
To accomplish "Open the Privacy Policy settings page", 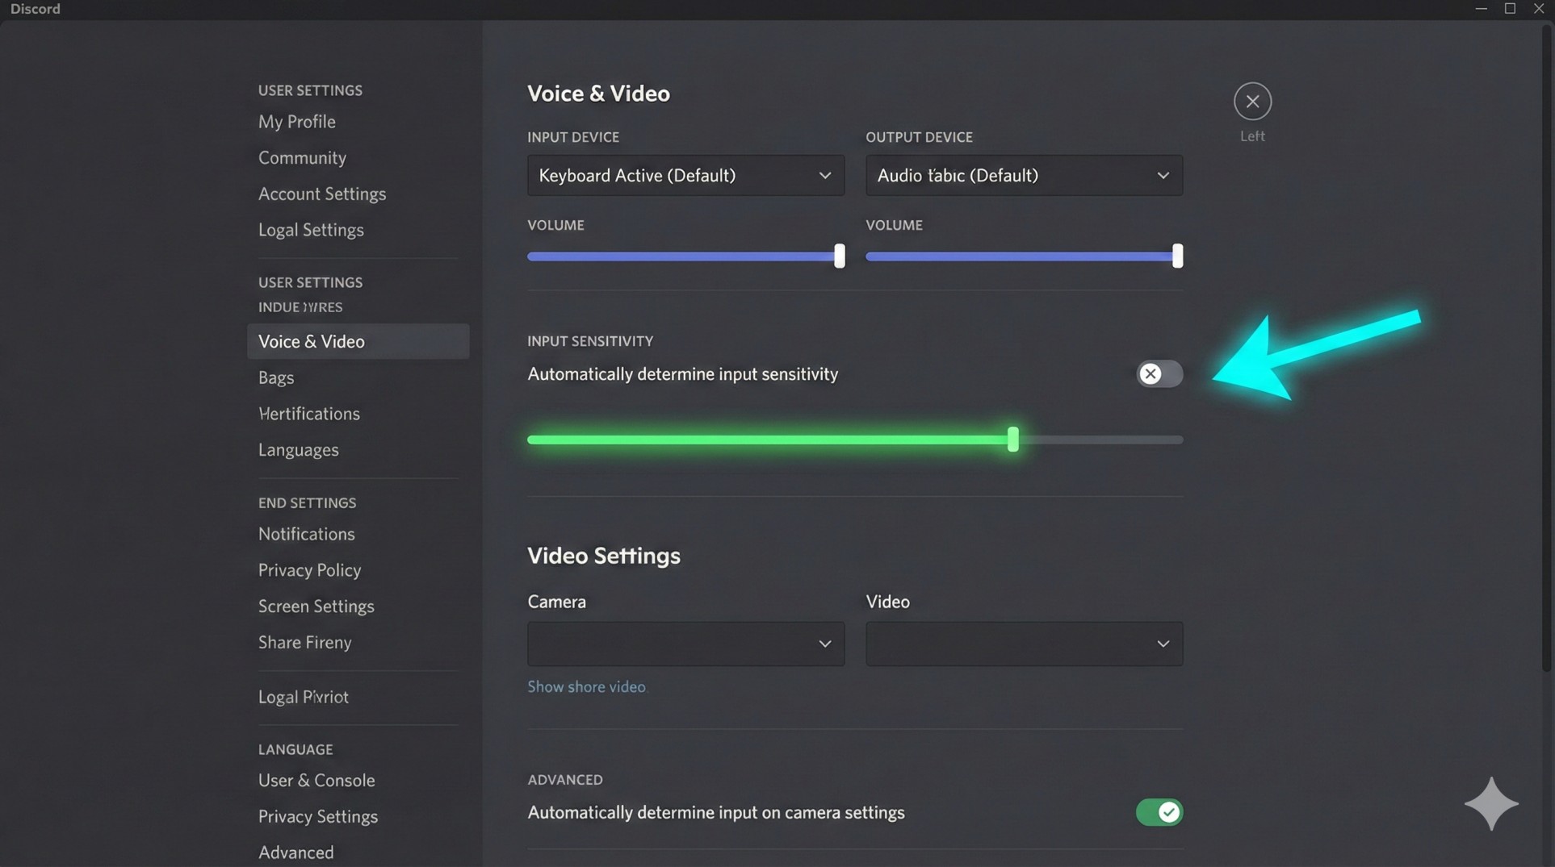I will (309, 569).
